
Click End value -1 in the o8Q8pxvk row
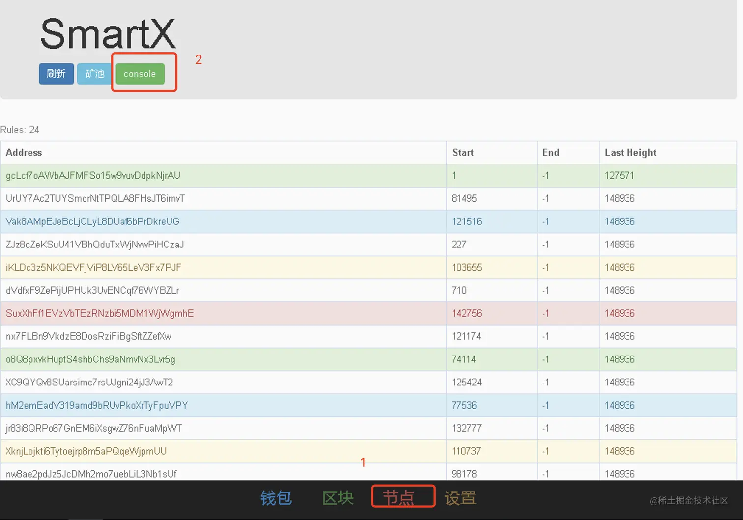(546, 359)
